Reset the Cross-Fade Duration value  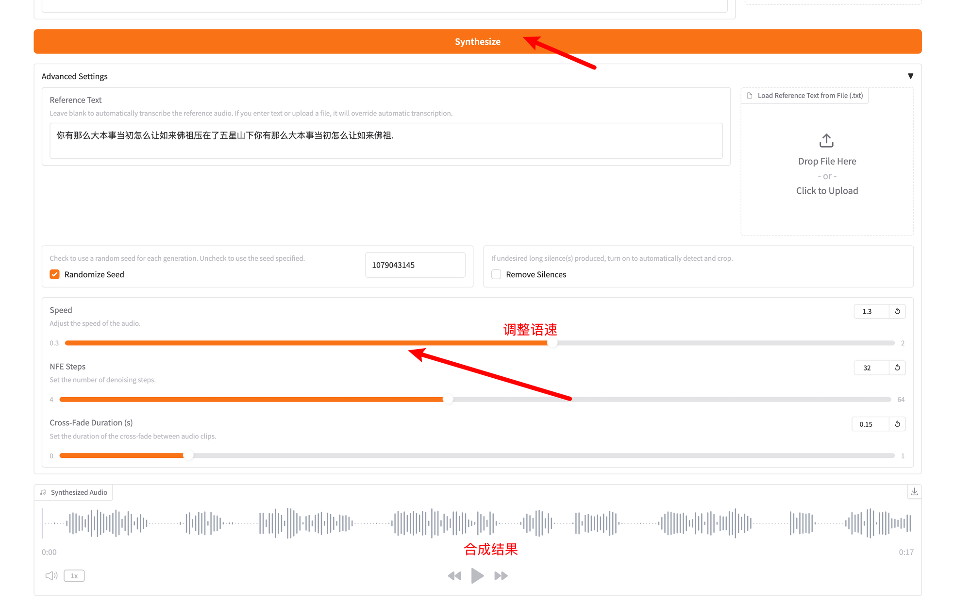[897, 424]
